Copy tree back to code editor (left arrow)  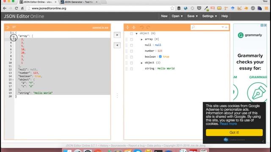click(117, 45)
